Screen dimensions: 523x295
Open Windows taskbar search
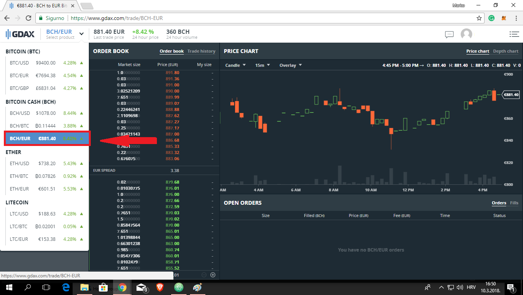[28, 287]
